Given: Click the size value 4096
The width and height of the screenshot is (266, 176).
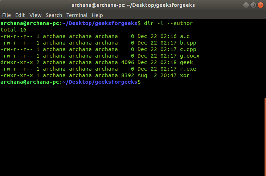Looking at the screenshot, I should 128,62.
